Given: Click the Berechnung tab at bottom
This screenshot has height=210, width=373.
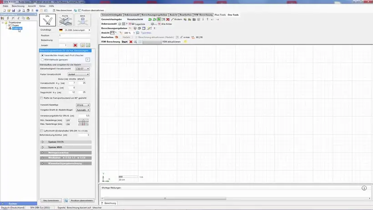Looking at the screenshot, I should pyautogui.click(x=109, y=203).
